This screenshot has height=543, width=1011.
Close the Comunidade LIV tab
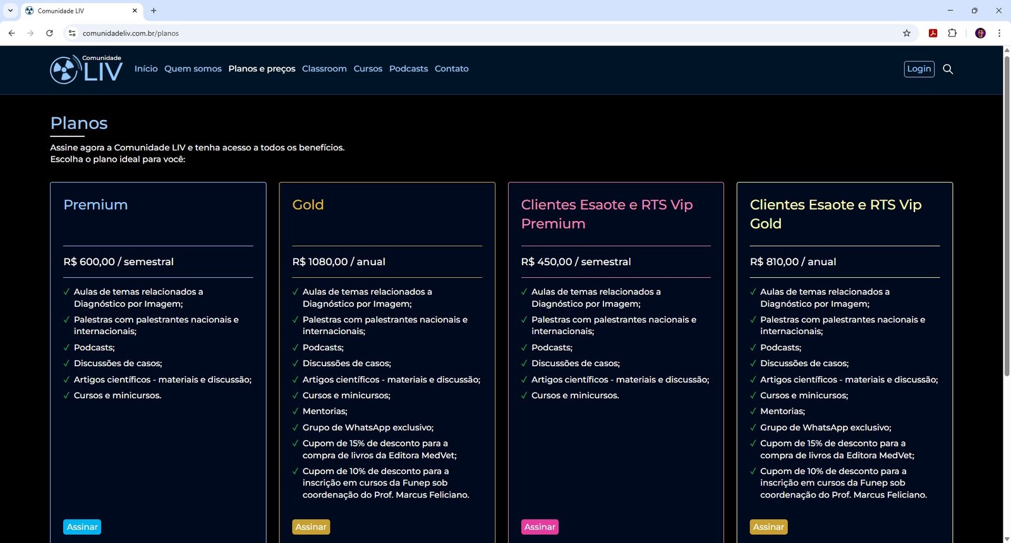click(135, 11)
